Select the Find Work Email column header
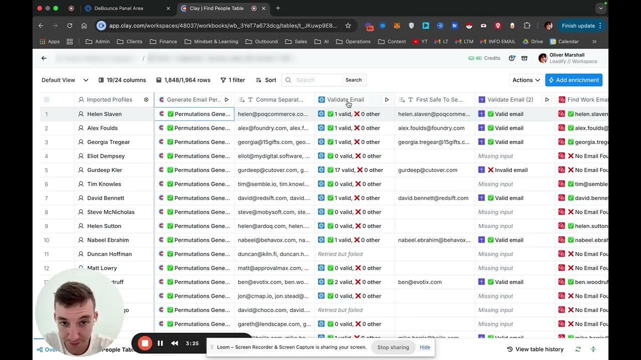Image resolution: width=641 pixels, height=360 pixels. pos(582,100)
